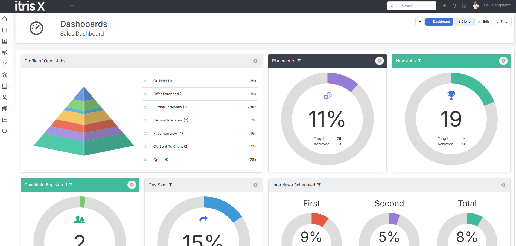Viewport: 516px width, 246px height.
Task: Click the Filter button
Action: pyautogui.click(x=502, y=22)
